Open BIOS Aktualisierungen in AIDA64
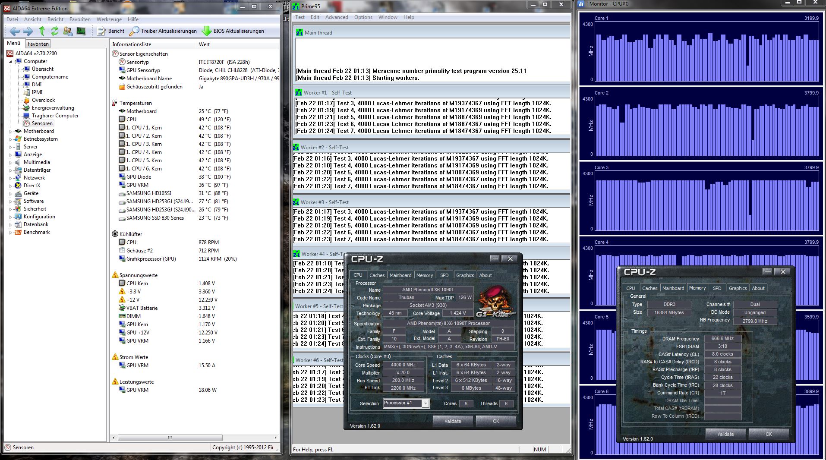This screenshot has height=460, width=826. point(233,31)
